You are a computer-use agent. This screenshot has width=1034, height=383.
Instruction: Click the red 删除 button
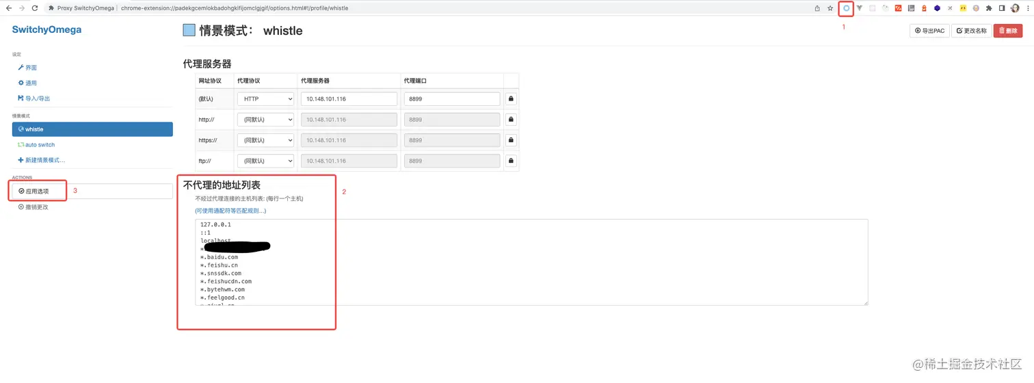[x=1007, y=31]
